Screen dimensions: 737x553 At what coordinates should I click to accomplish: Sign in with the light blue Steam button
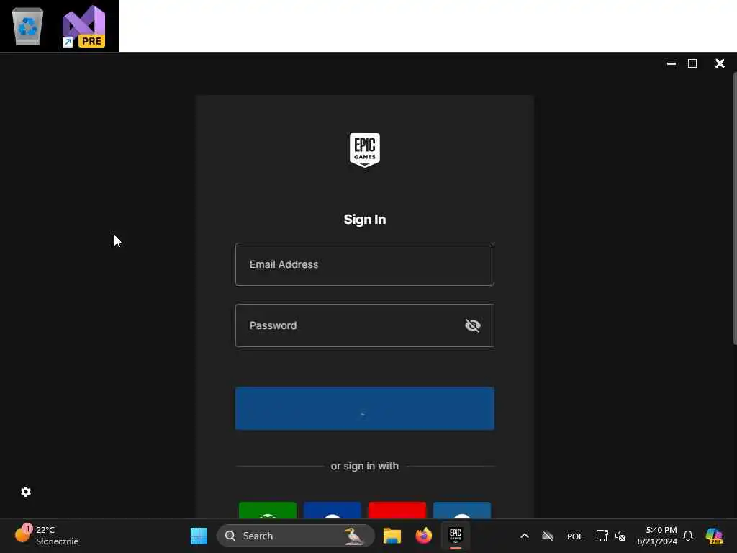(462, 511)
